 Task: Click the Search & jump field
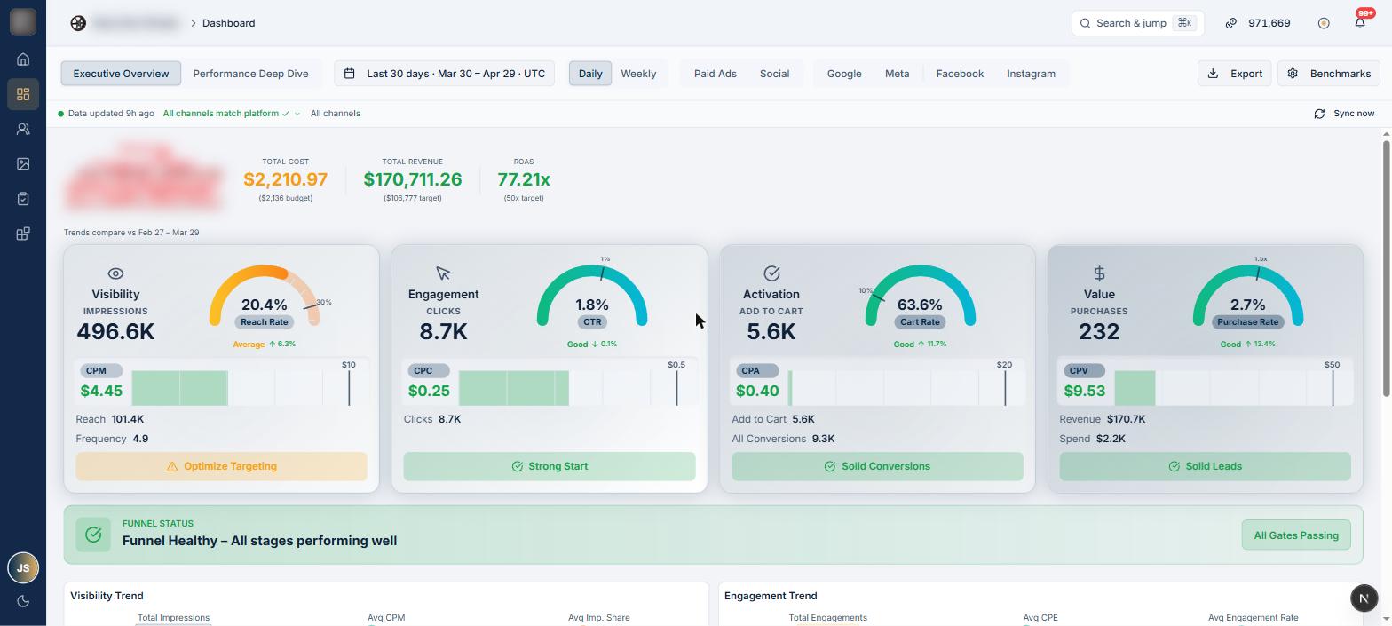pos(1138,23)
